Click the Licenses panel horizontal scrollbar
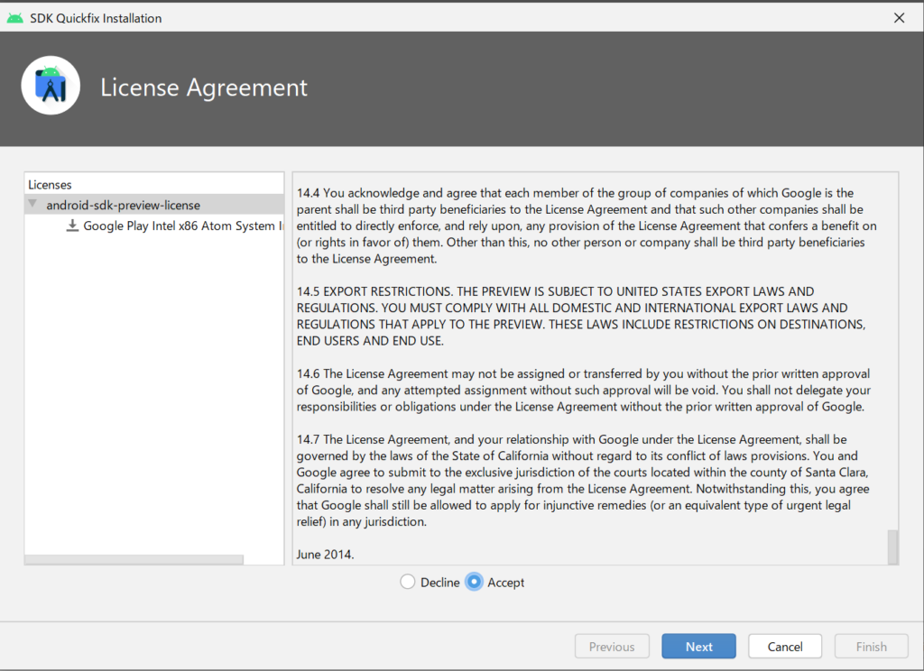 (134, 559)
